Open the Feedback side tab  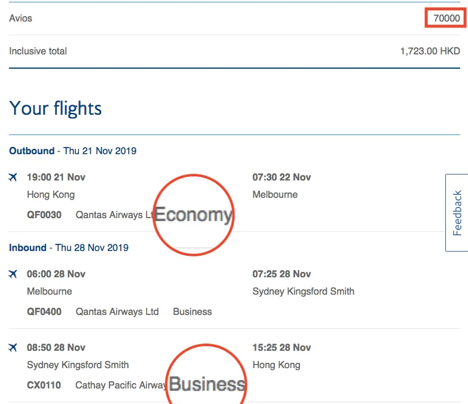pyautogui.click(x=457, y=213)
